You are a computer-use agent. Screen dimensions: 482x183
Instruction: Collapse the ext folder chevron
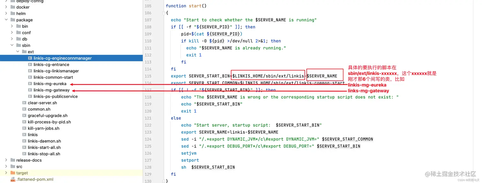[18, 52]
